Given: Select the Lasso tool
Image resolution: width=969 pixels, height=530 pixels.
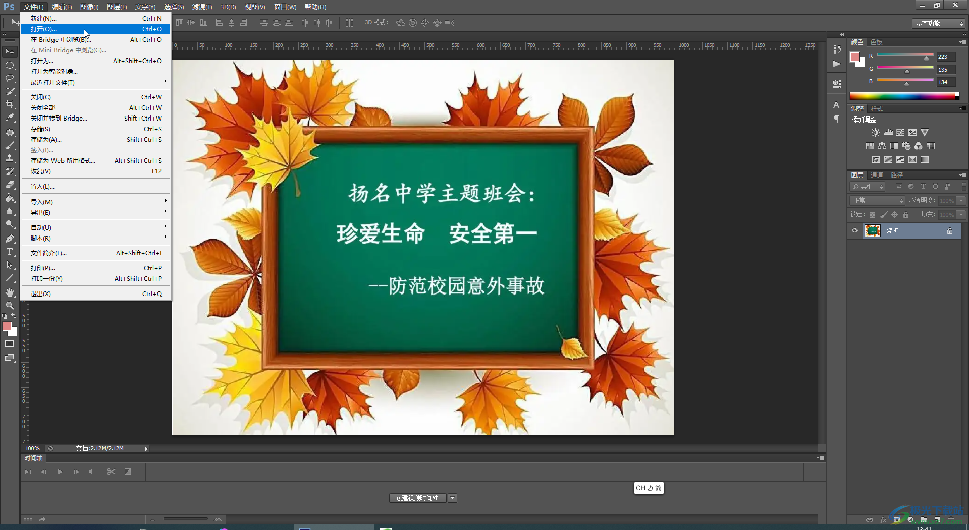Looking at the screenshot, I should 10,78.
